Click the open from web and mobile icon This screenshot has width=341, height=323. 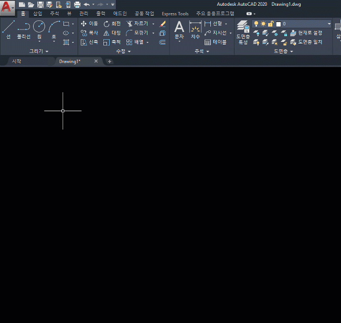[x=59, y=4]
